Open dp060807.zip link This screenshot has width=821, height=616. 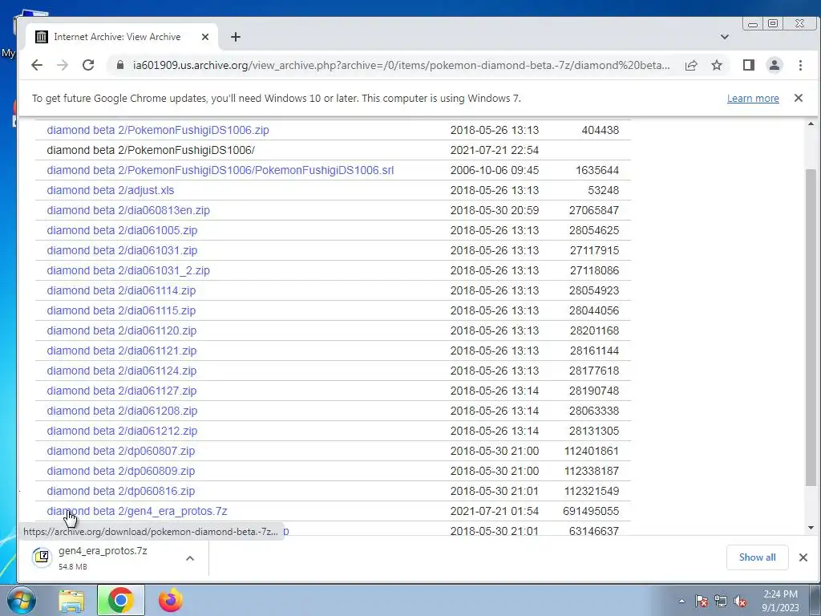[x=121, y=451]
